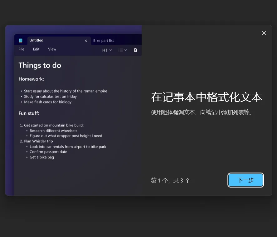Click the 第 1 个，共 3 个 page indicator
Viewport: 277px width, 237px height.
[170, 180]
